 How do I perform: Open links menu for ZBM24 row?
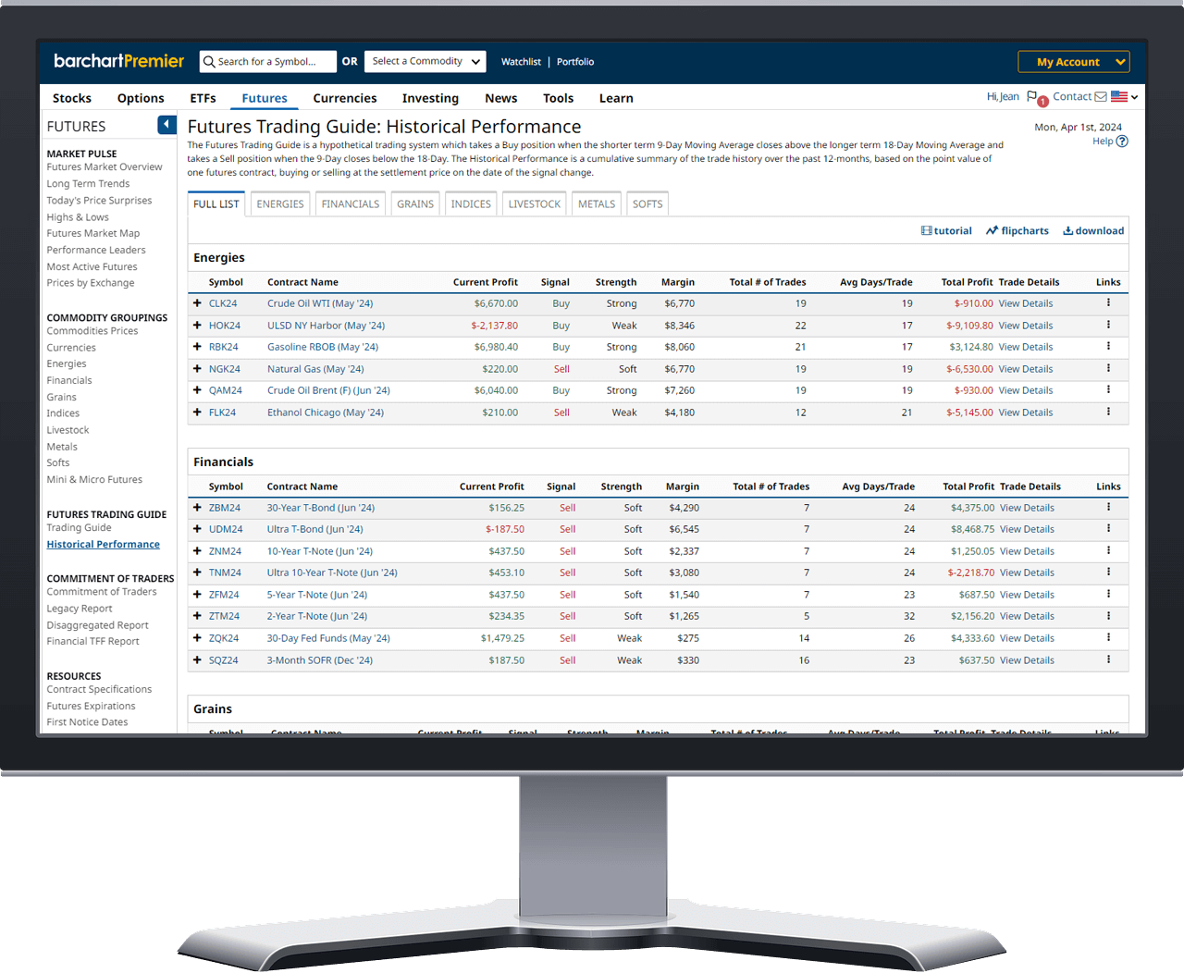coord(1108,507)
